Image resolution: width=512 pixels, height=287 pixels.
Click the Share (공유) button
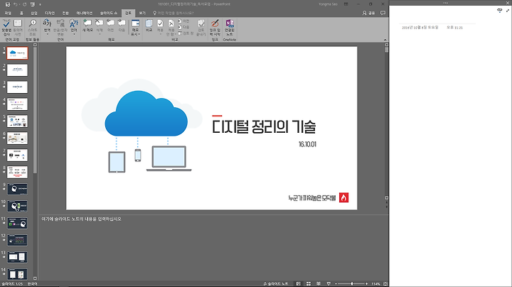[368, 13]
